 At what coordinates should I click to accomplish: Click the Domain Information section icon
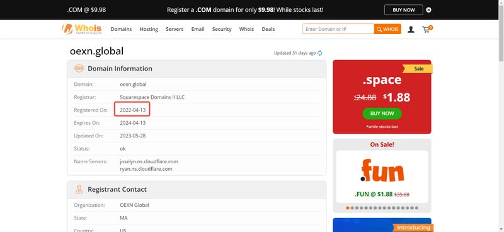coord(79,68)
